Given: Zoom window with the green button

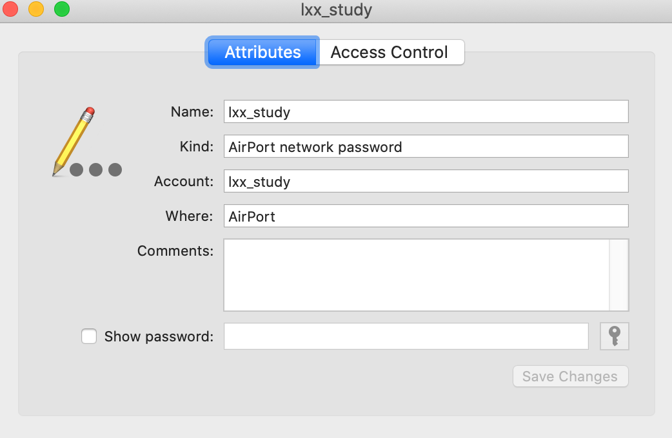Looking at the screenshot, I should (61, 10).
